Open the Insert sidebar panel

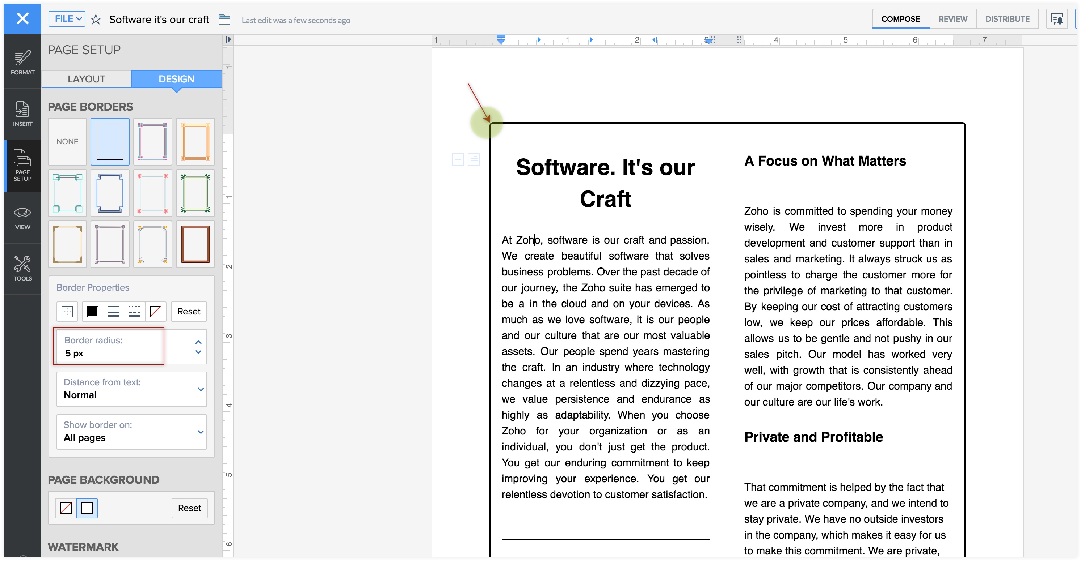coord(22,114)
